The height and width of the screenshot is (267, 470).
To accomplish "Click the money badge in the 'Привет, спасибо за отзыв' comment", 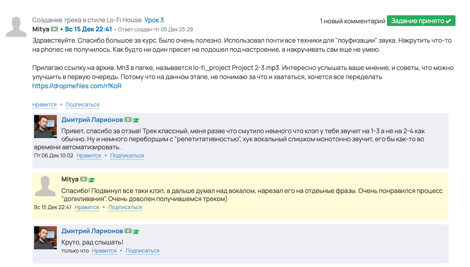I will 128,120.
